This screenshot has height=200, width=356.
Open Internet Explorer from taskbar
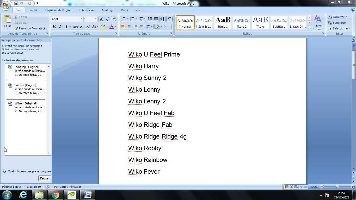pos(23,195)
